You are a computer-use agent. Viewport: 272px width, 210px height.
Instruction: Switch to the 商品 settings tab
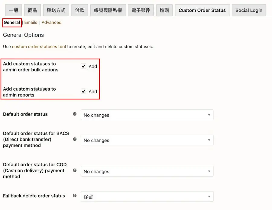click(x=32, y=10)
